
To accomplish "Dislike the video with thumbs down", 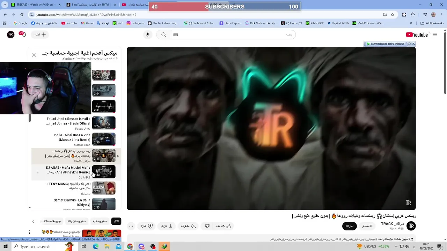I will (207, 226).
